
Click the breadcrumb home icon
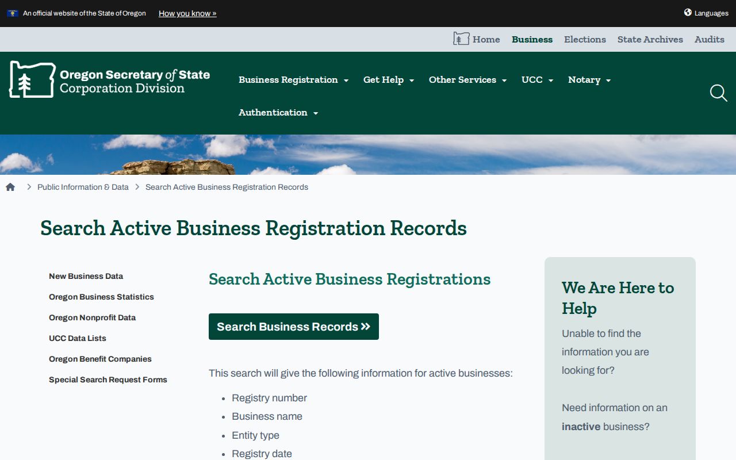tap(10, 187)
